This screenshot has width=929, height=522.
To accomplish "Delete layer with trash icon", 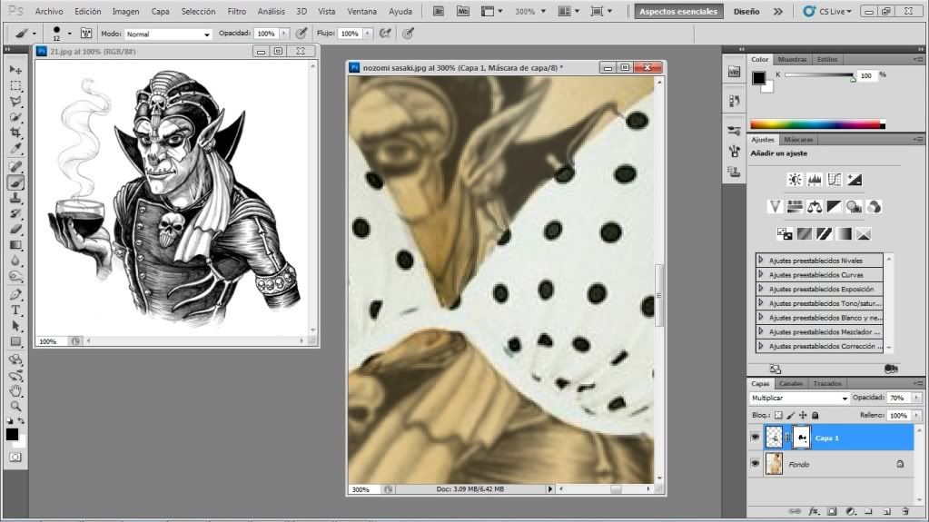I will click(x=905, y=511).
